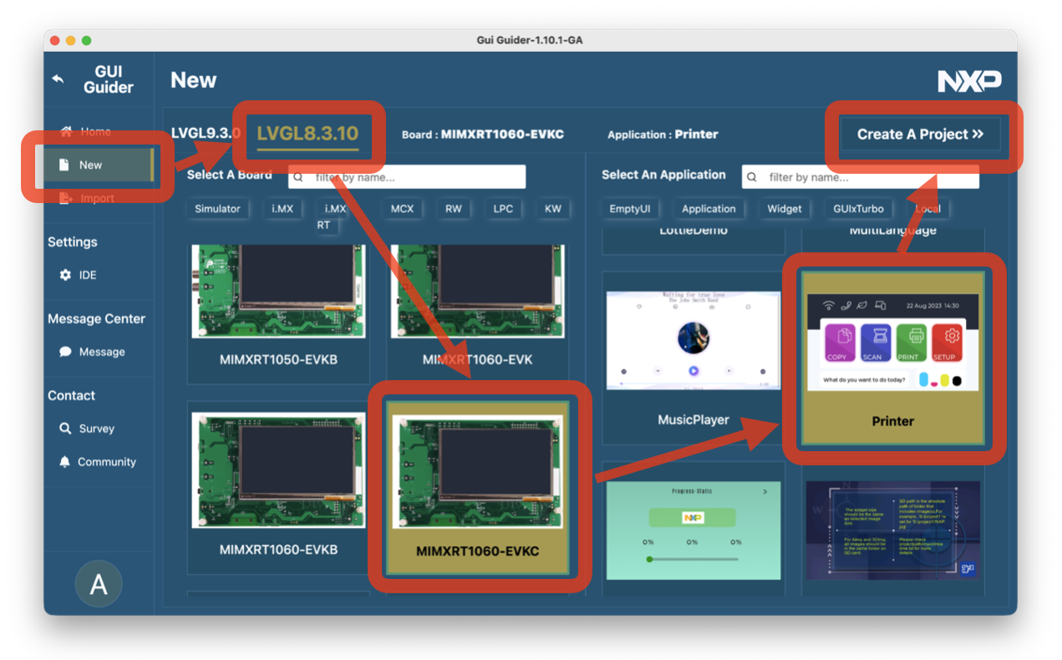Filter boards by i.MX
1062x660 pixels.
click(x=282, y=209)
